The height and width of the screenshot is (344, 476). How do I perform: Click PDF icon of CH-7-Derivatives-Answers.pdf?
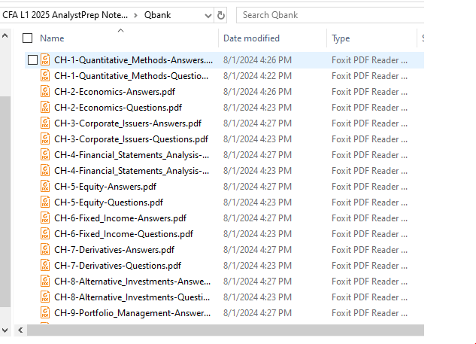[x=45, y=249]
